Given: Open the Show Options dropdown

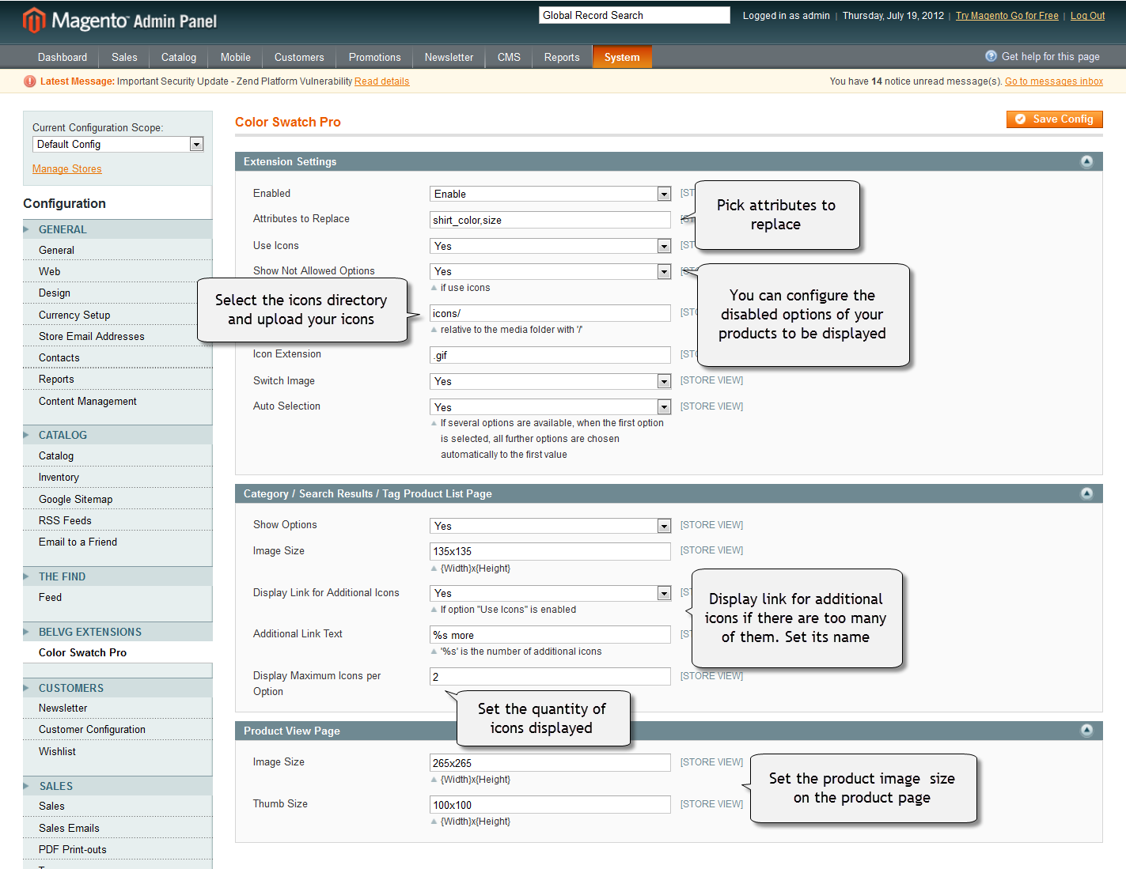Looking at the screenshot, I should pyautogui.click(x=550, y=526).
